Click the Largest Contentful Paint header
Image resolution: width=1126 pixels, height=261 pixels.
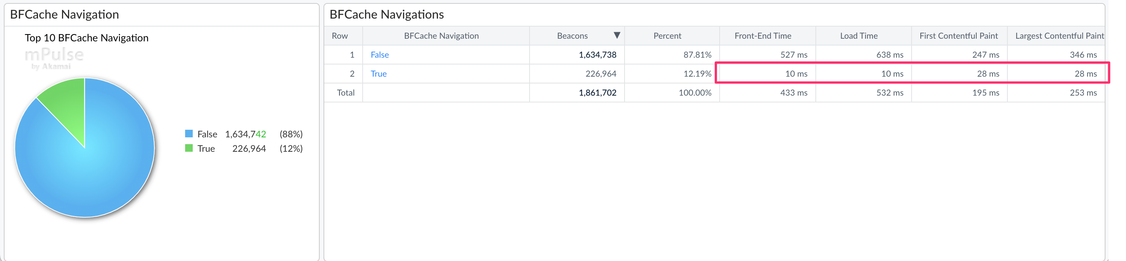point(1059,36)
